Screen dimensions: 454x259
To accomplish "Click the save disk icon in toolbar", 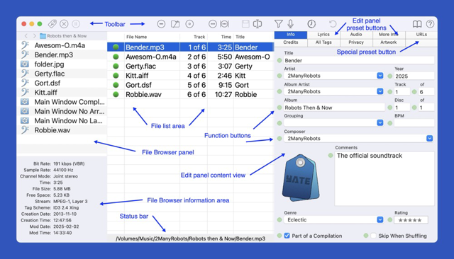I will 245,24.
